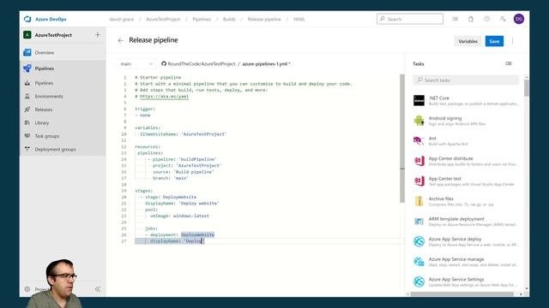The height and width of the screenshot is (308, 549).
Task: Navigate to AzureTestProject breadcrumb
Action: tap(163, 19)
